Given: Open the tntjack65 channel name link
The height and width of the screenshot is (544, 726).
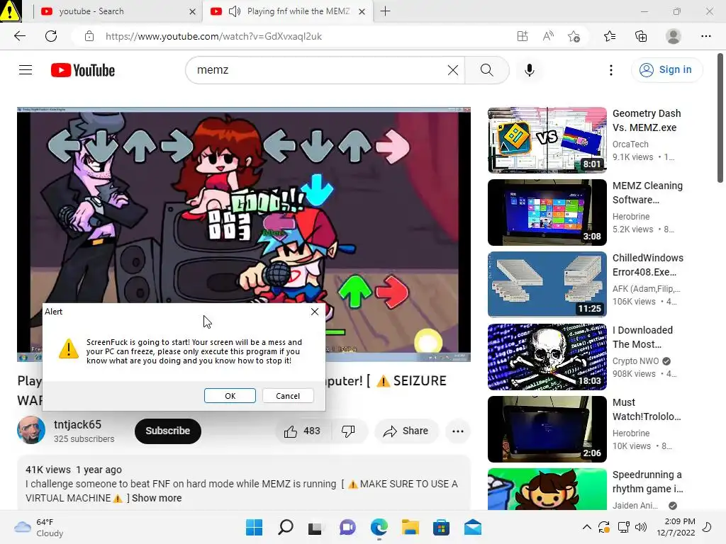Looking at the screenshot, I should (x=77, y=425).
